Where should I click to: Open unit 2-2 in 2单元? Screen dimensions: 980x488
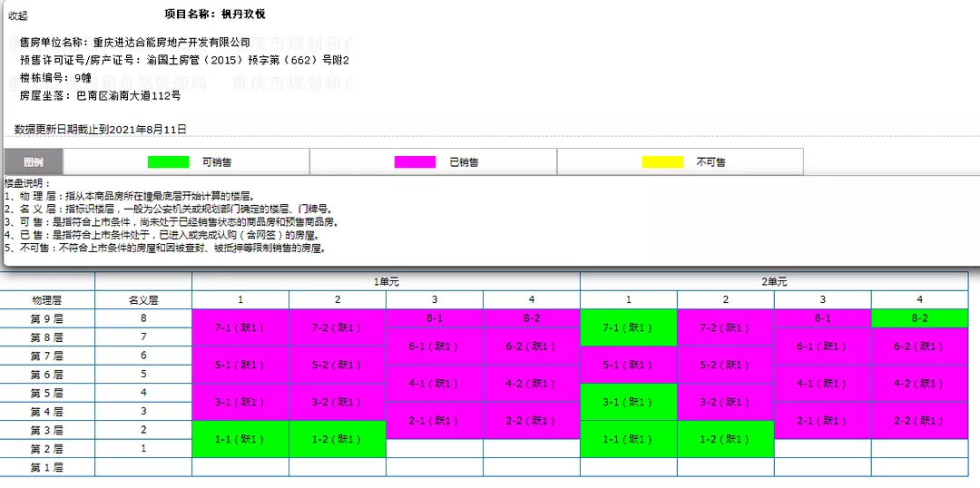[x=919, y=421]
